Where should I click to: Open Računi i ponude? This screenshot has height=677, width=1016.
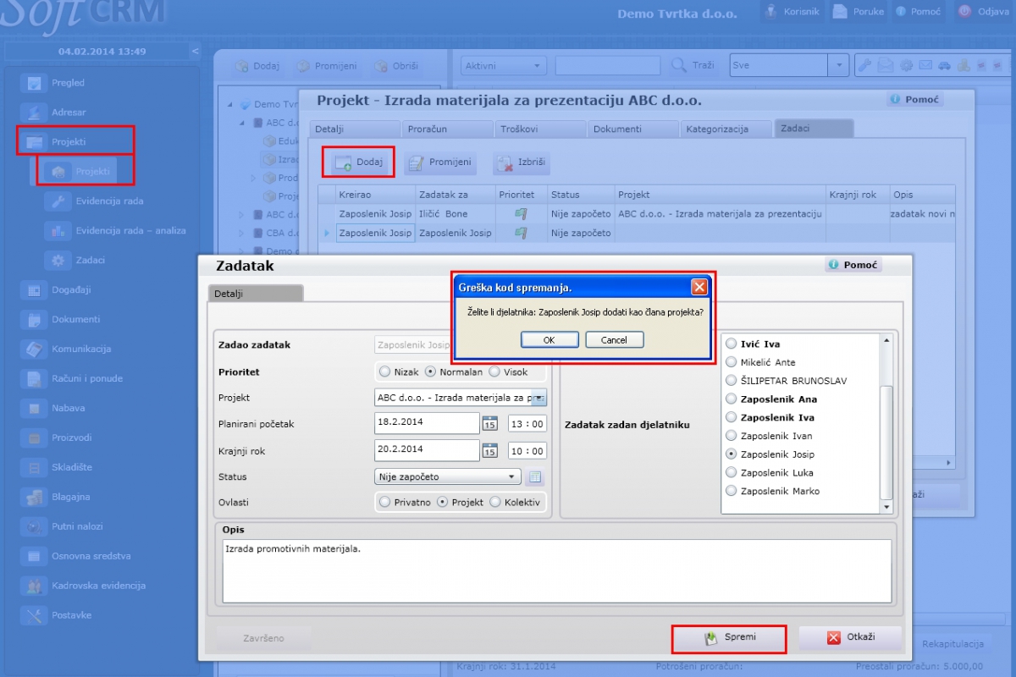[x=74, y=378]
